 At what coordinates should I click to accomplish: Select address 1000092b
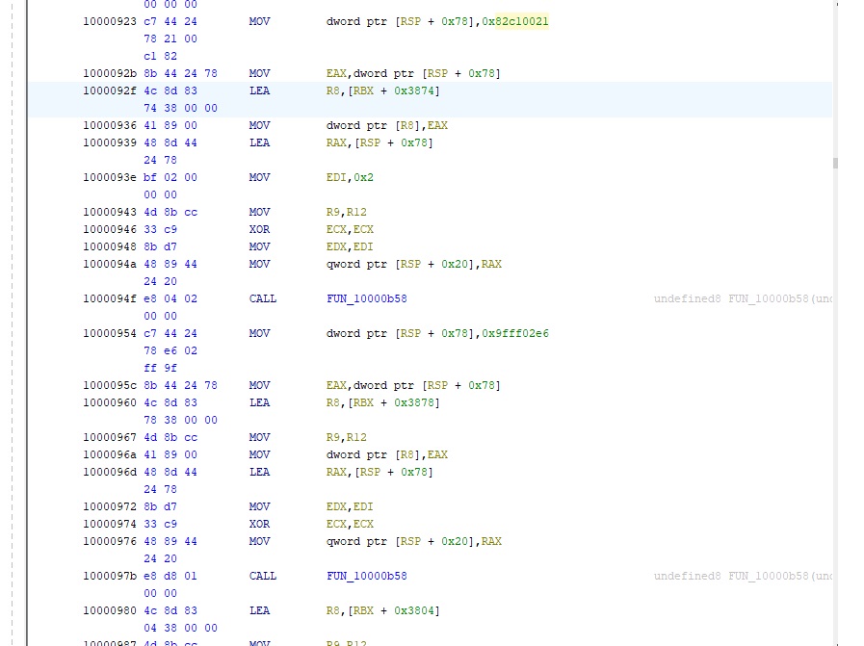tap(109, 73)
